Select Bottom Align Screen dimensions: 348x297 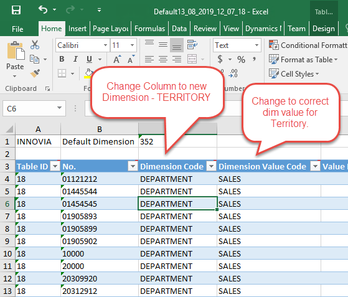pyautogui.click(x=177, y=45)
